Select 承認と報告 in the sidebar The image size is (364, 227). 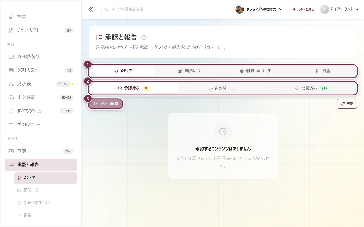[41, 165]
